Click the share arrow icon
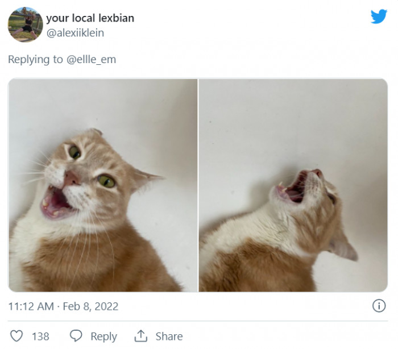This screenshot has height=349, width=398. point(140,336)
